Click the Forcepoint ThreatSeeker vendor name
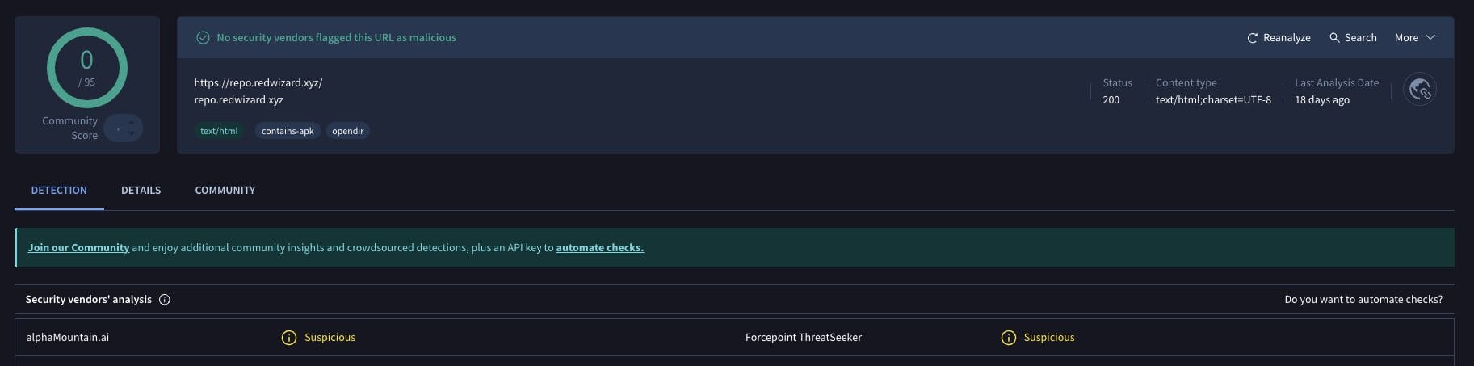The image size is (1474, 366). (804, 338)
